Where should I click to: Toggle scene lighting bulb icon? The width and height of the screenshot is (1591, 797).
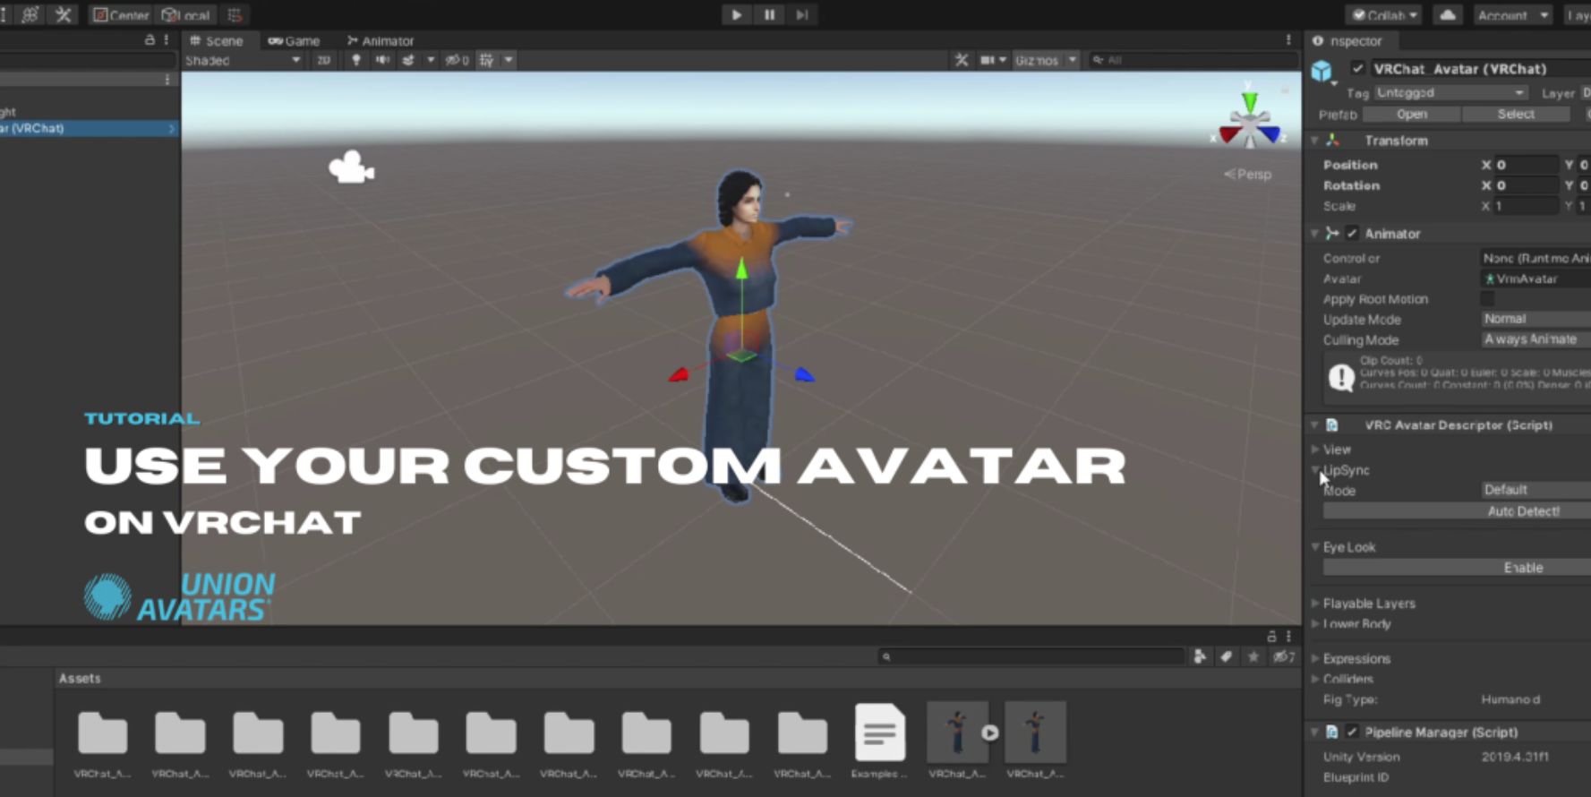coord(356,60)
